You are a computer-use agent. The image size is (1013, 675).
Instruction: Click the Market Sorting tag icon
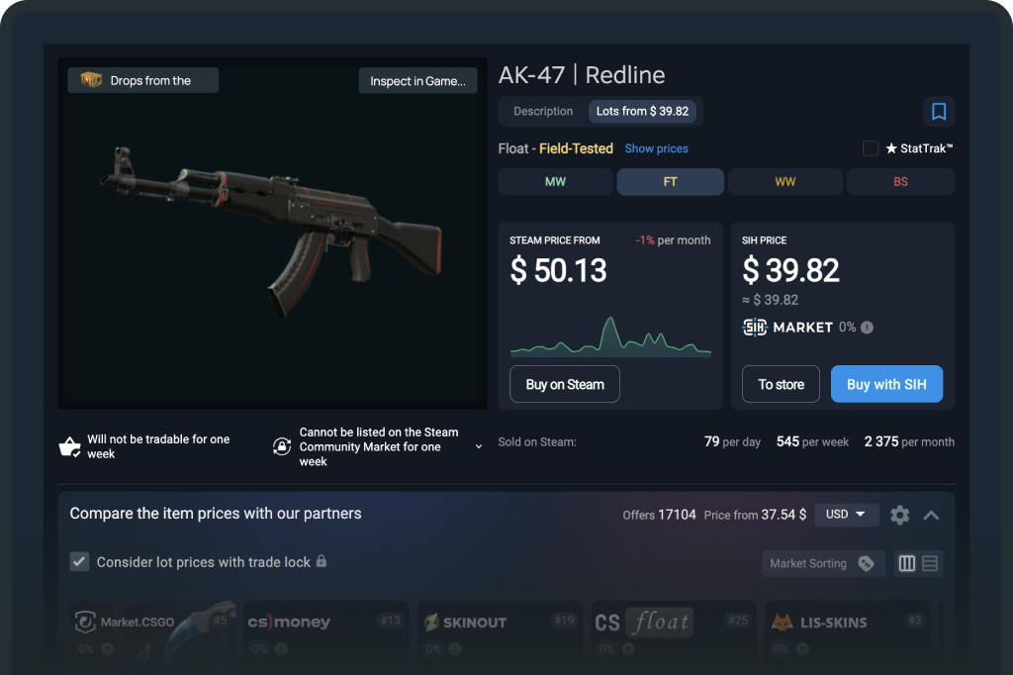[x=866, y=563]
